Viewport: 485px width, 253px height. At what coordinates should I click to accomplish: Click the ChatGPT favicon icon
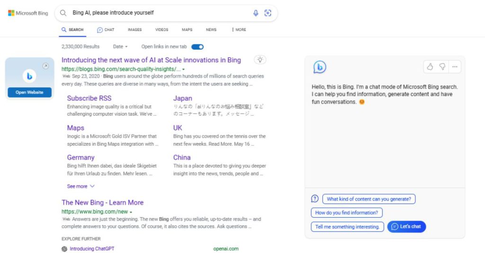(64, 249)
